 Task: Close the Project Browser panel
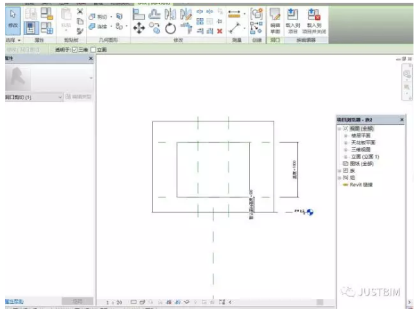coord(402,119)
